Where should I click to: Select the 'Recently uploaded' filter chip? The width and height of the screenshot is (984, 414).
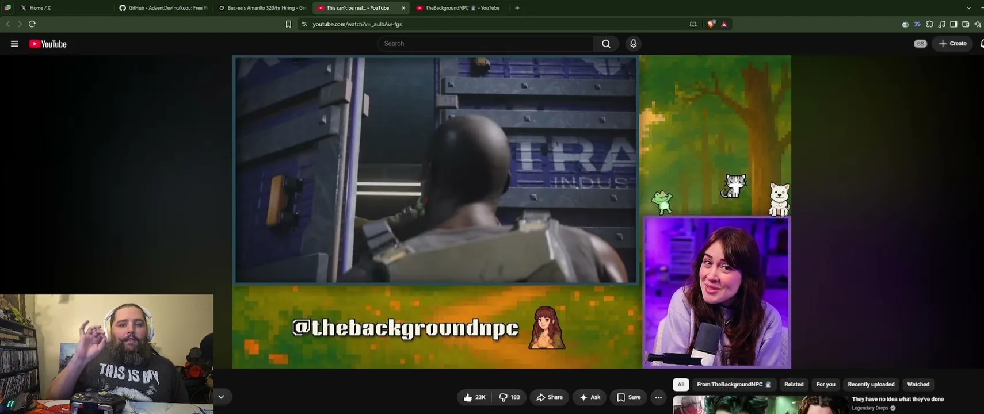pos(871,384)
